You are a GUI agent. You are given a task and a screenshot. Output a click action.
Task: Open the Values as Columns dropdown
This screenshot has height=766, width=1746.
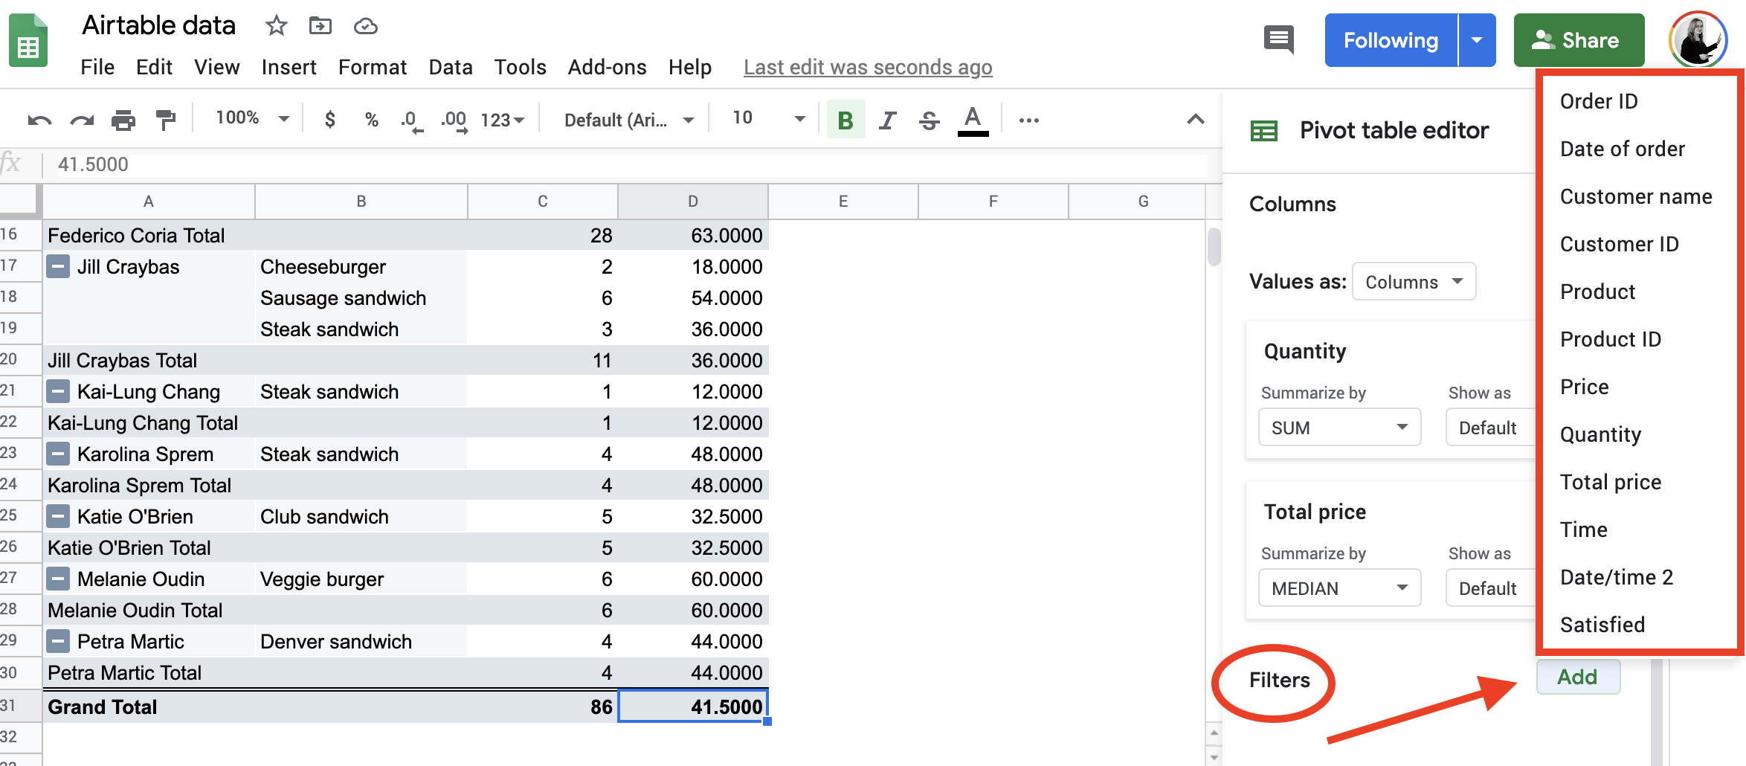click(x=1413, y=281)
